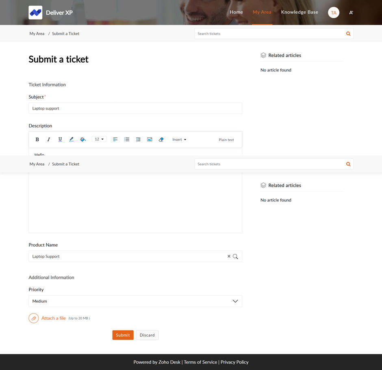Insert a bulleted list in description

127,139
